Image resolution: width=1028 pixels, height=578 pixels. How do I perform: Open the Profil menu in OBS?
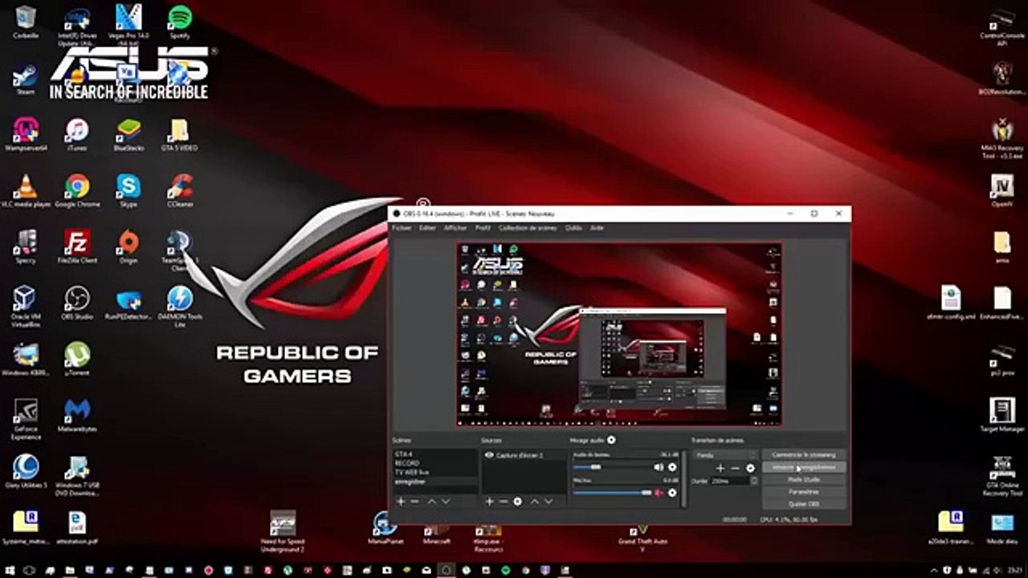483,228
